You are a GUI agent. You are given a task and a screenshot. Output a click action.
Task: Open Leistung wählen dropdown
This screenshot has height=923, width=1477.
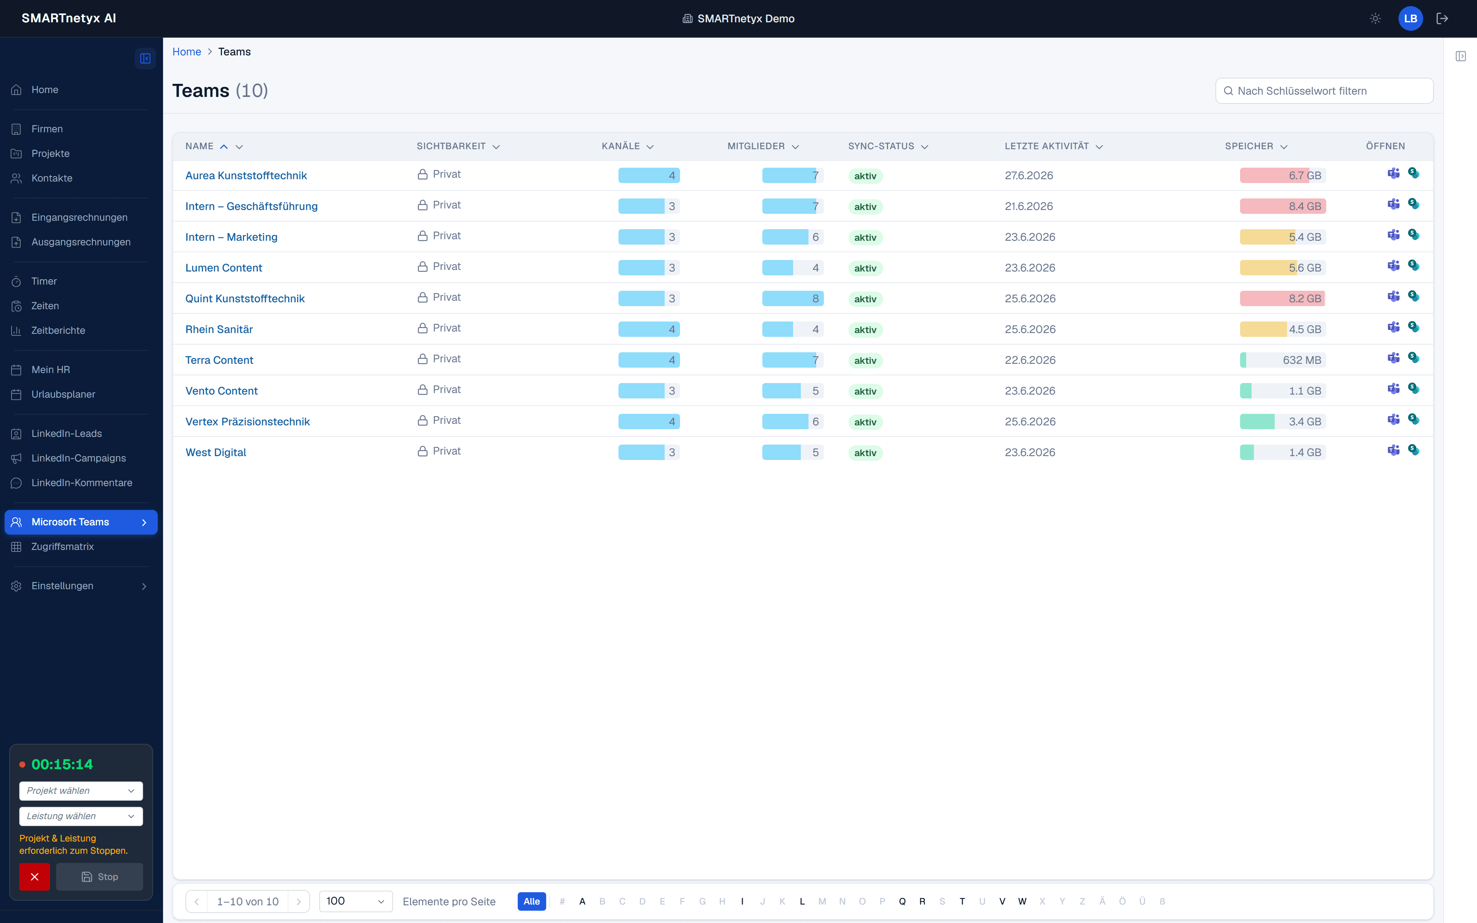pyautogui.click(x=81, y=816)
